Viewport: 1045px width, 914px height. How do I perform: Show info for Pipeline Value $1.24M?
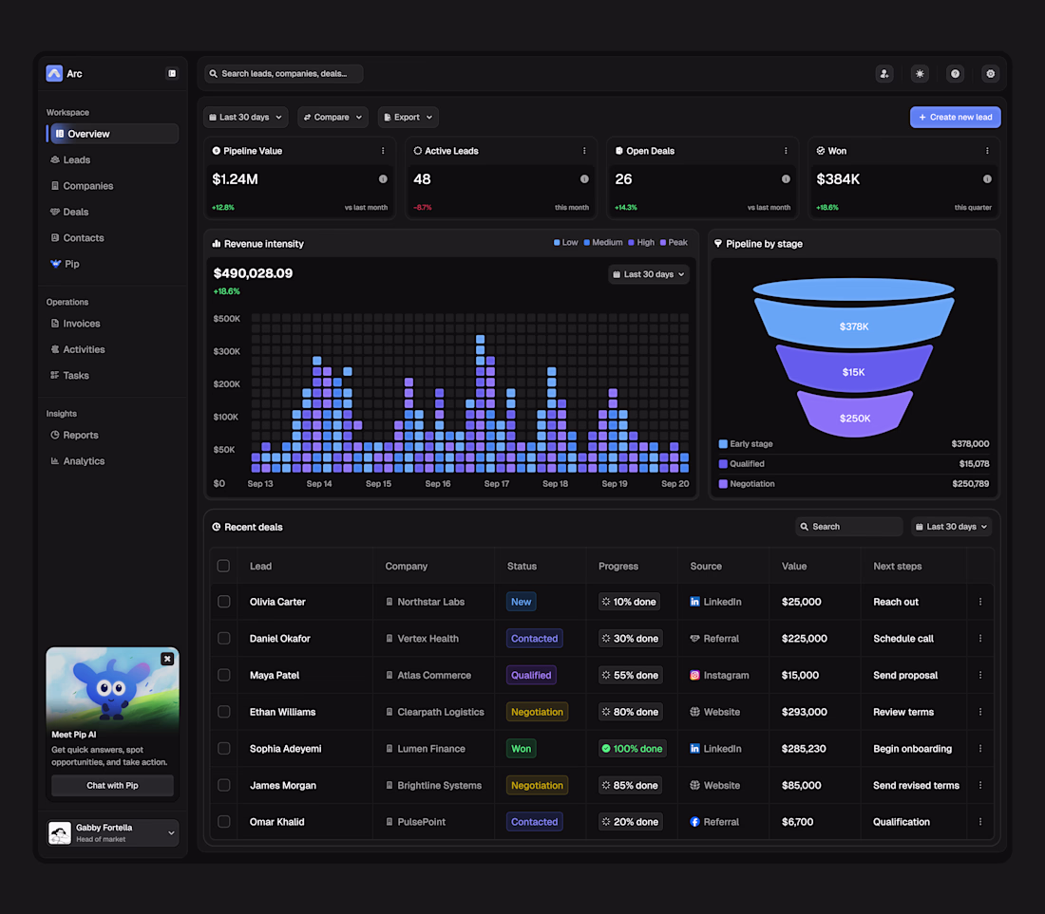[x=383, y=179]
